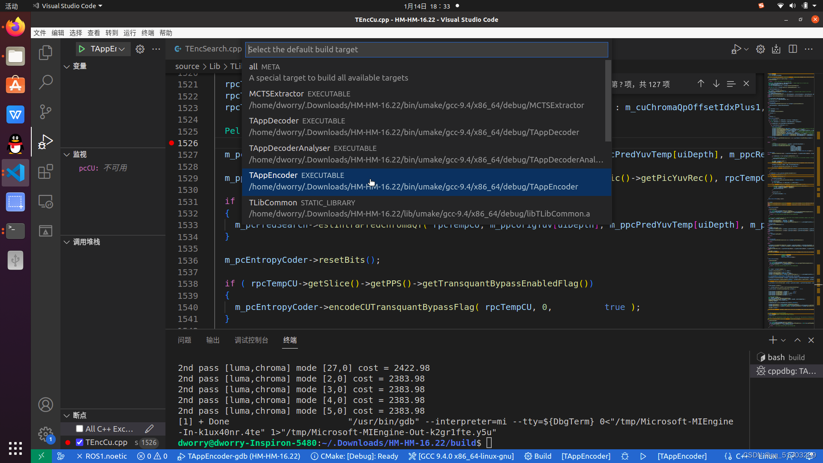This screenshot has width=823, height=463.
Task: Open the Source Control view icon
Action: 45,111
